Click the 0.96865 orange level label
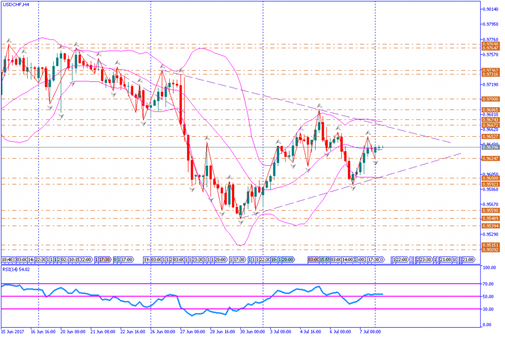The image size is (505, 337). point(490,110)
